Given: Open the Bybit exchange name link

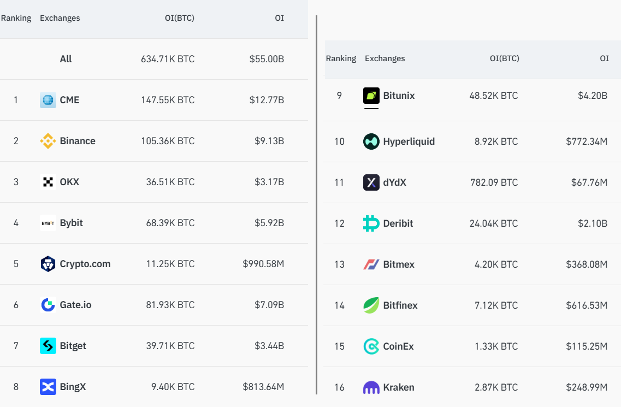Looking at the screenshot, I should (x=72, y=223).
